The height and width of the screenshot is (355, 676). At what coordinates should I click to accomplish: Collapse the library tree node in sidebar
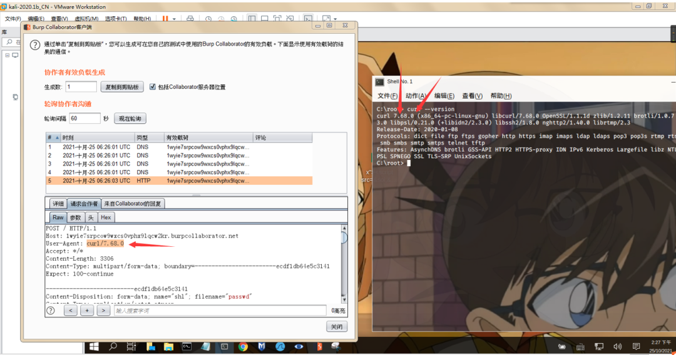point(8,55)
